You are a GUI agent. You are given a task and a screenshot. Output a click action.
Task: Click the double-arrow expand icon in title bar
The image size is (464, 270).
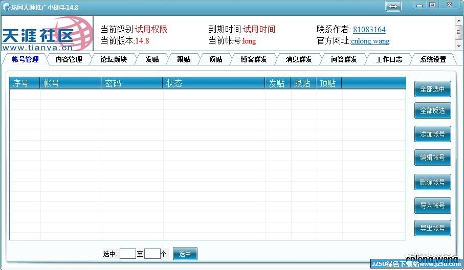tap(393, 6)
